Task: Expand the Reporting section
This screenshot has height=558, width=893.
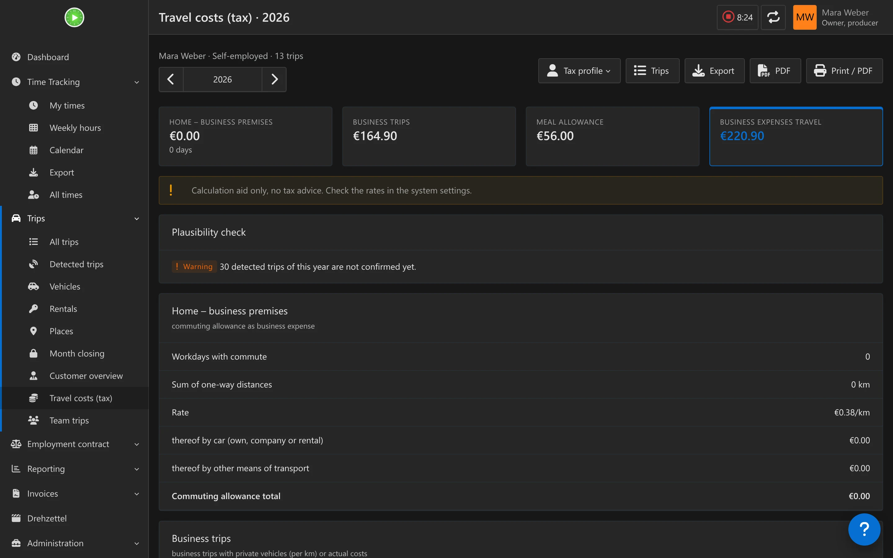Action: point(74,469)
